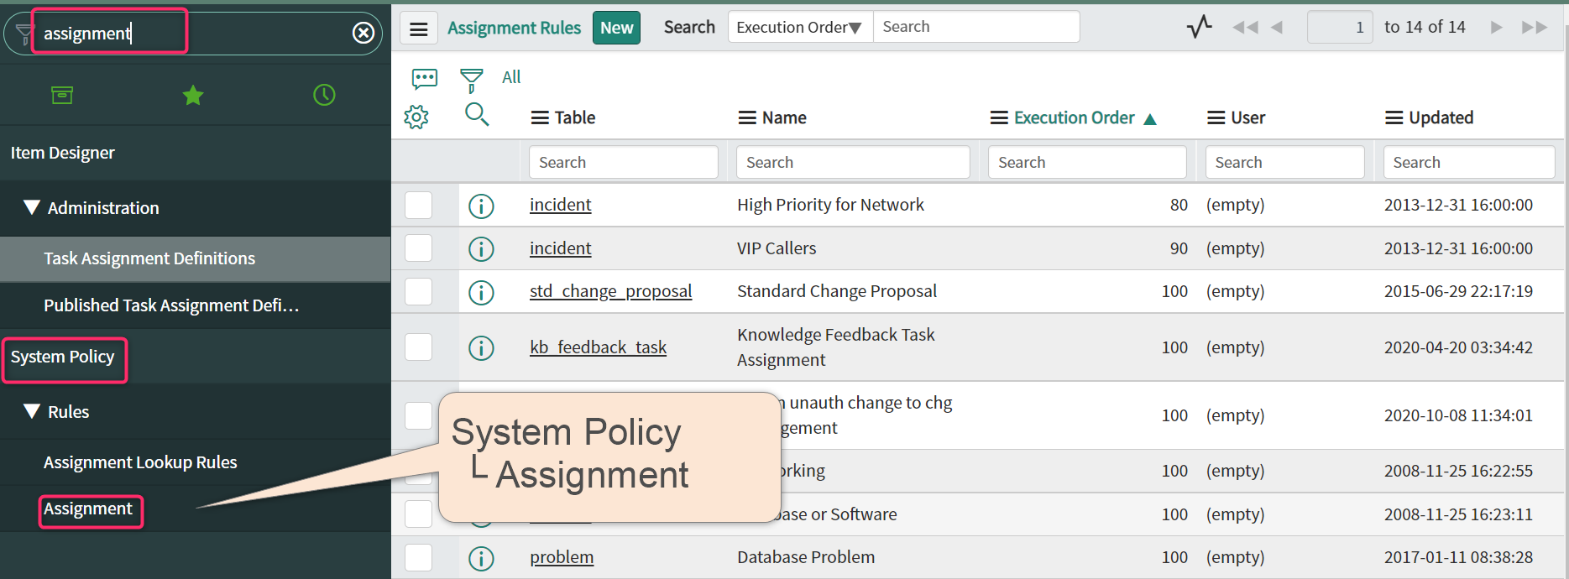This screenshot has height=579, width=1569.
Task: Click the Name column search field
Action: [852, 163]
